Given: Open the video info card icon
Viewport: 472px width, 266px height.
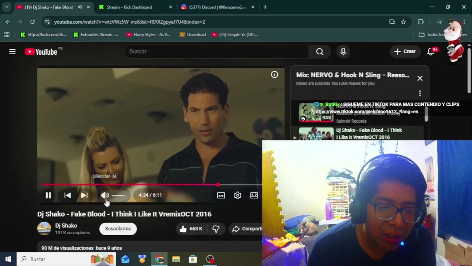Looking at the screenshot, I should (274, 75).
